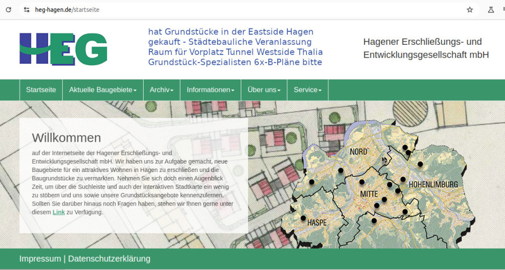Bookmark this page with the star icon
The image size is (505, 270).
pos(470,10)
